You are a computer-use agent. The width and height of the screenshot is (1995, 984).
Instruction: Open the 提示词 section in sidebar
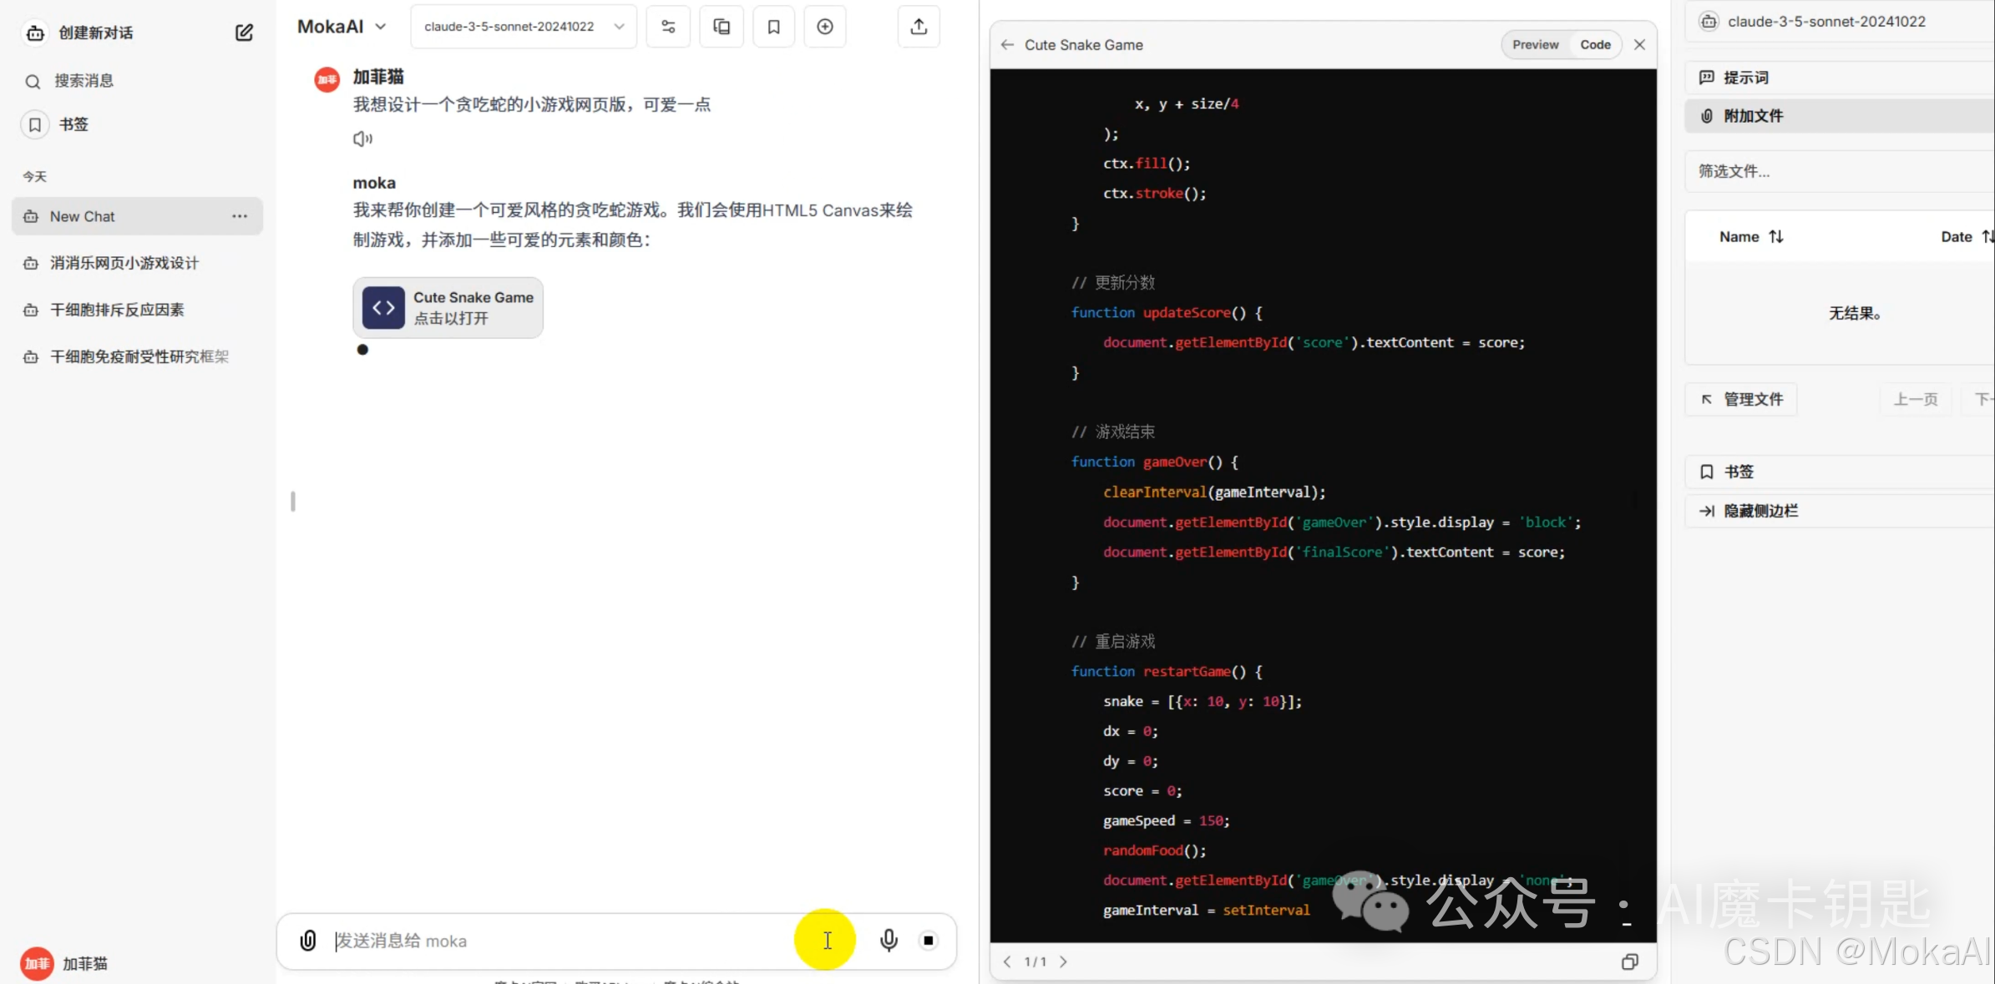pos(1746,78)
